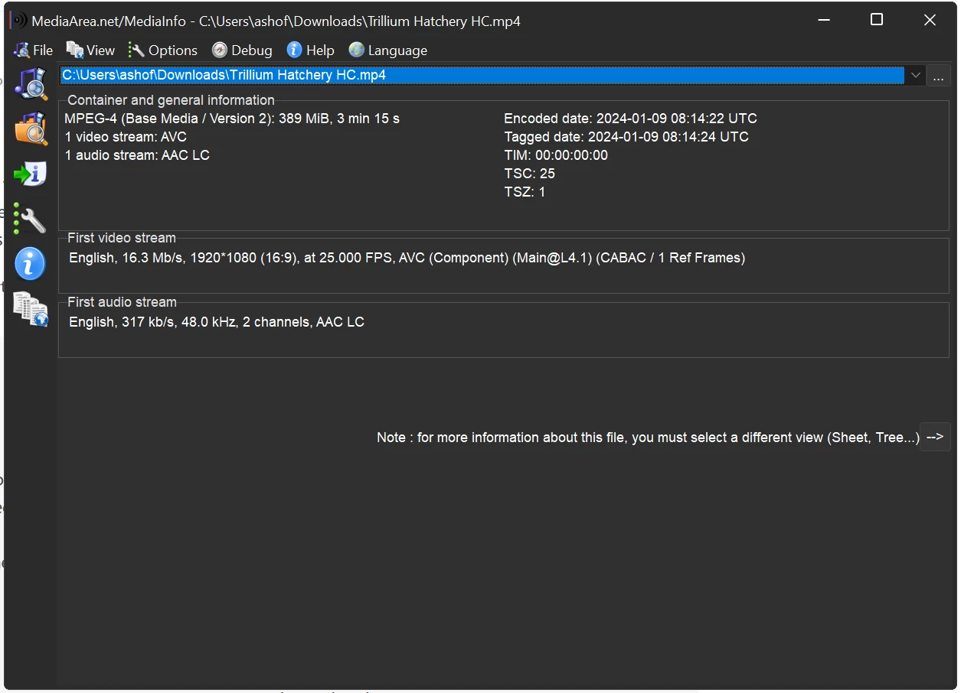Click the 'First audio stream' group label
The image size is (961, 693).
tap(122, 302)
